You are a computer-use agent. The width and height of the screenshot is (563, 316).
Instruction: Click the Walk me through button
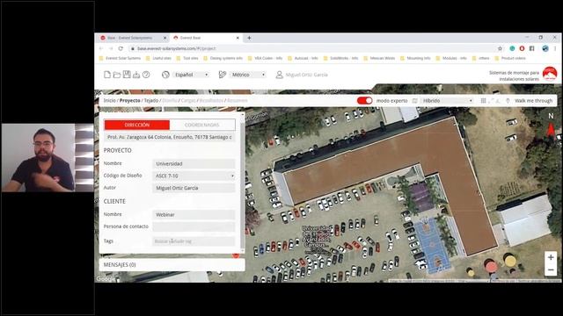click(533, 101)
